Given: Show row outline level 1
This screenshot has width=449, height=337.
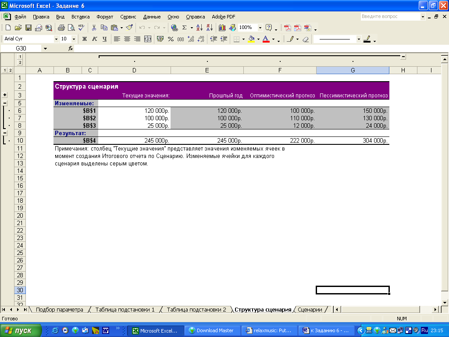Looking at the screenshot, I should click(5, 70).
